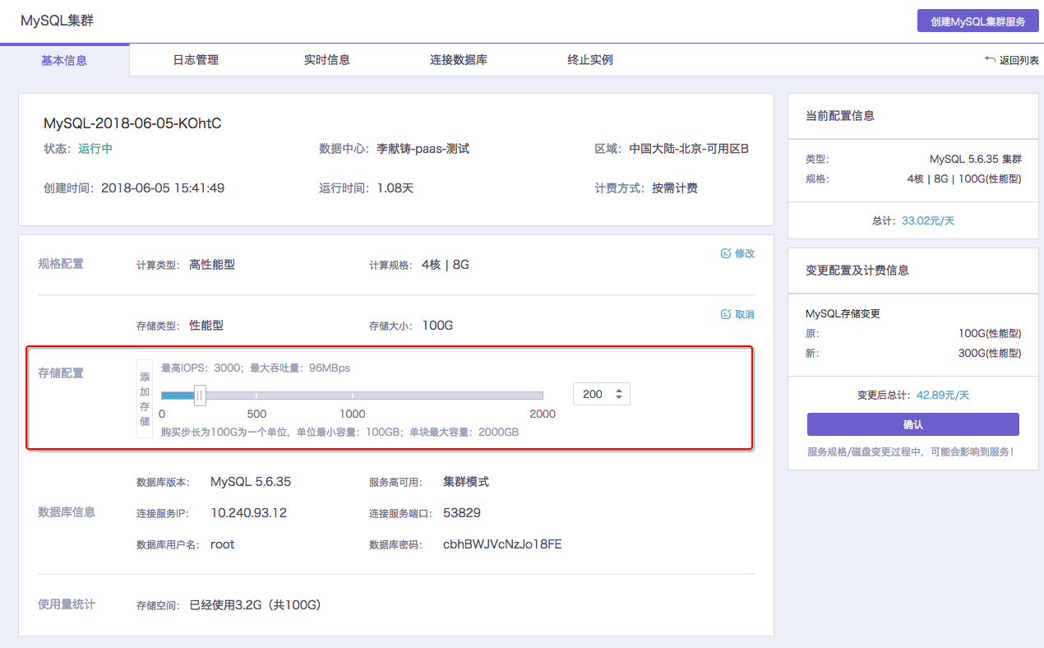This screenshot has width=1044, height=648.
Task: Click the 集群模式 high availability value
Action: pyautogui.click(x=466, y=482)
